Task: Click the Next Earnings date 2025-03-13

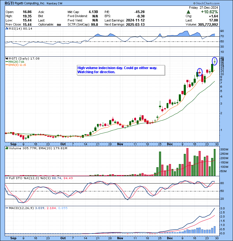Action: click(x=135, y=25)
